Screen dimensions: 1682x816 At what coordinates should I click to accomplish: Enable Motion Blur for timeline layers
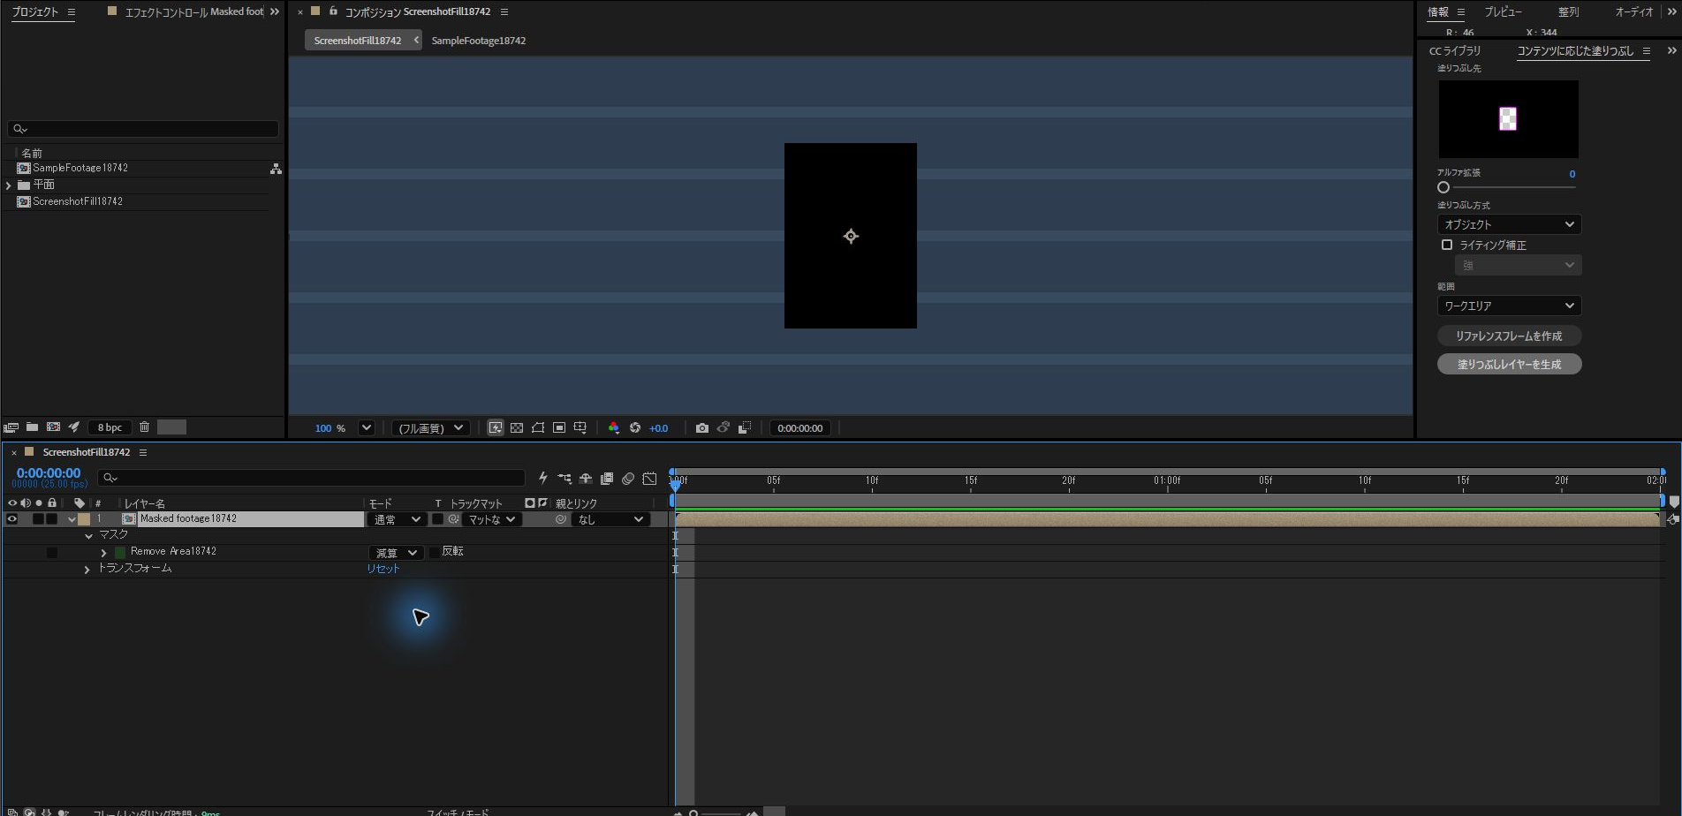click(628, 479)
